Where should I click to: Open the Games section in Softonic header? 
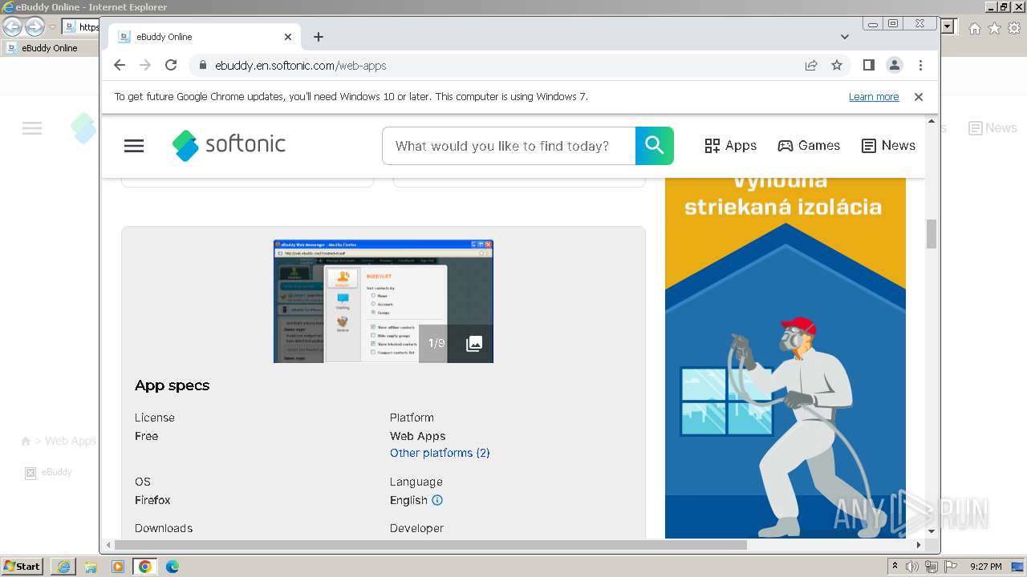click(x=809, y=146)
